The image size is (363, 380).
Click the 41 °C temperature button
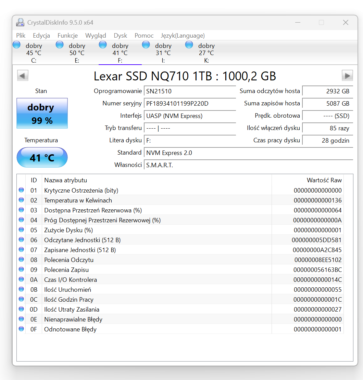tap(42, 157)
